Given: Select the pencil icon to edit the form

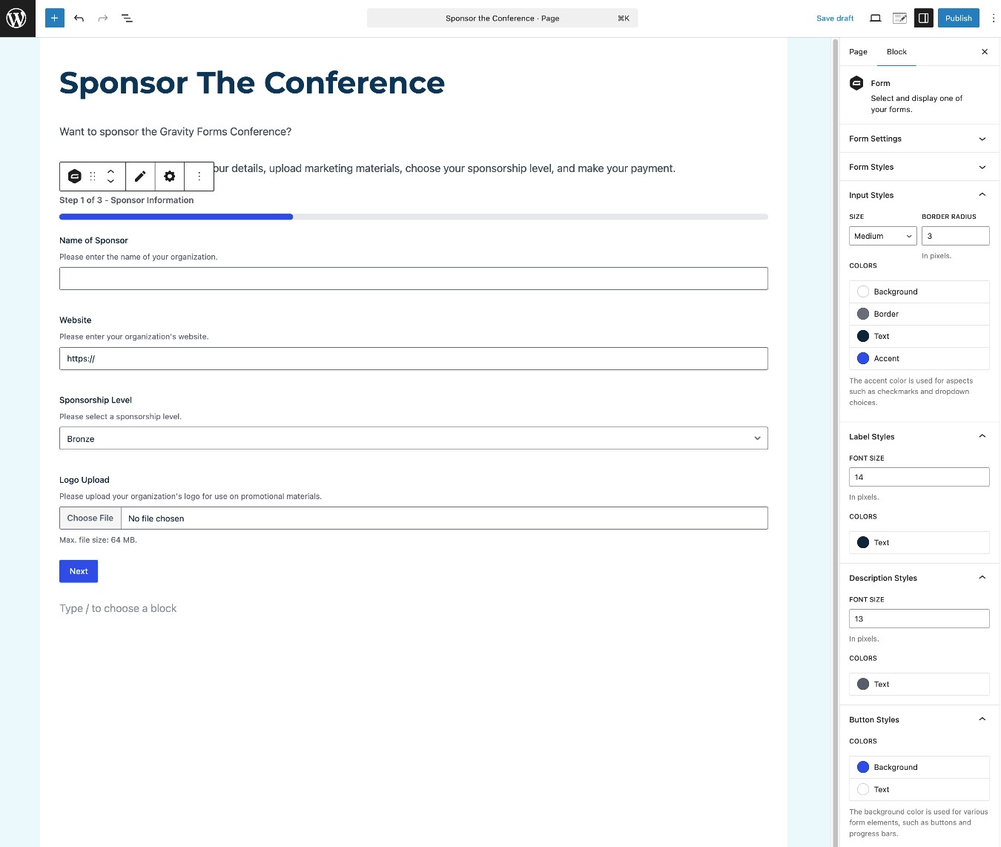Looking at the screenshot, I should (x=140, y=177).
